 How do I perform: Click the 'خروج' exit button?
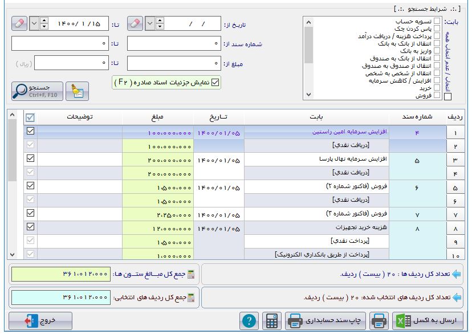point(40,321)
